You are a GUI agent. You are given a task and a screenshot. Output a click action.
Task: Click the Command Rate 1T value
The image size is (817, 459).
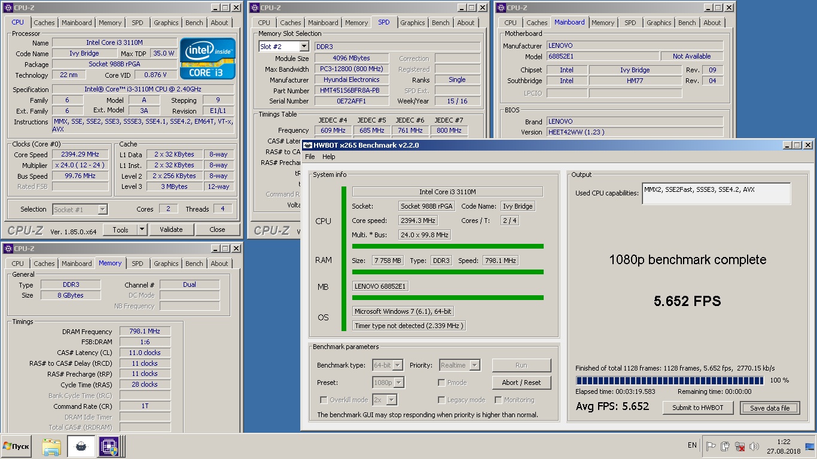(x=145, y=406)
